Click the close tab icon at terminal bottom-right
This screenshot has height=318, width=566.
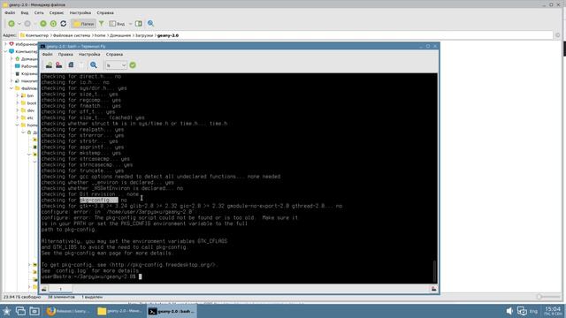coord(433,289)
